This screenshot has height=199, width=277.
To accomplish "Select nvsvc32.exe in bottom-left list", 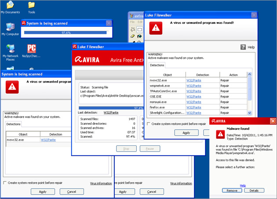I will click(15, 140).
